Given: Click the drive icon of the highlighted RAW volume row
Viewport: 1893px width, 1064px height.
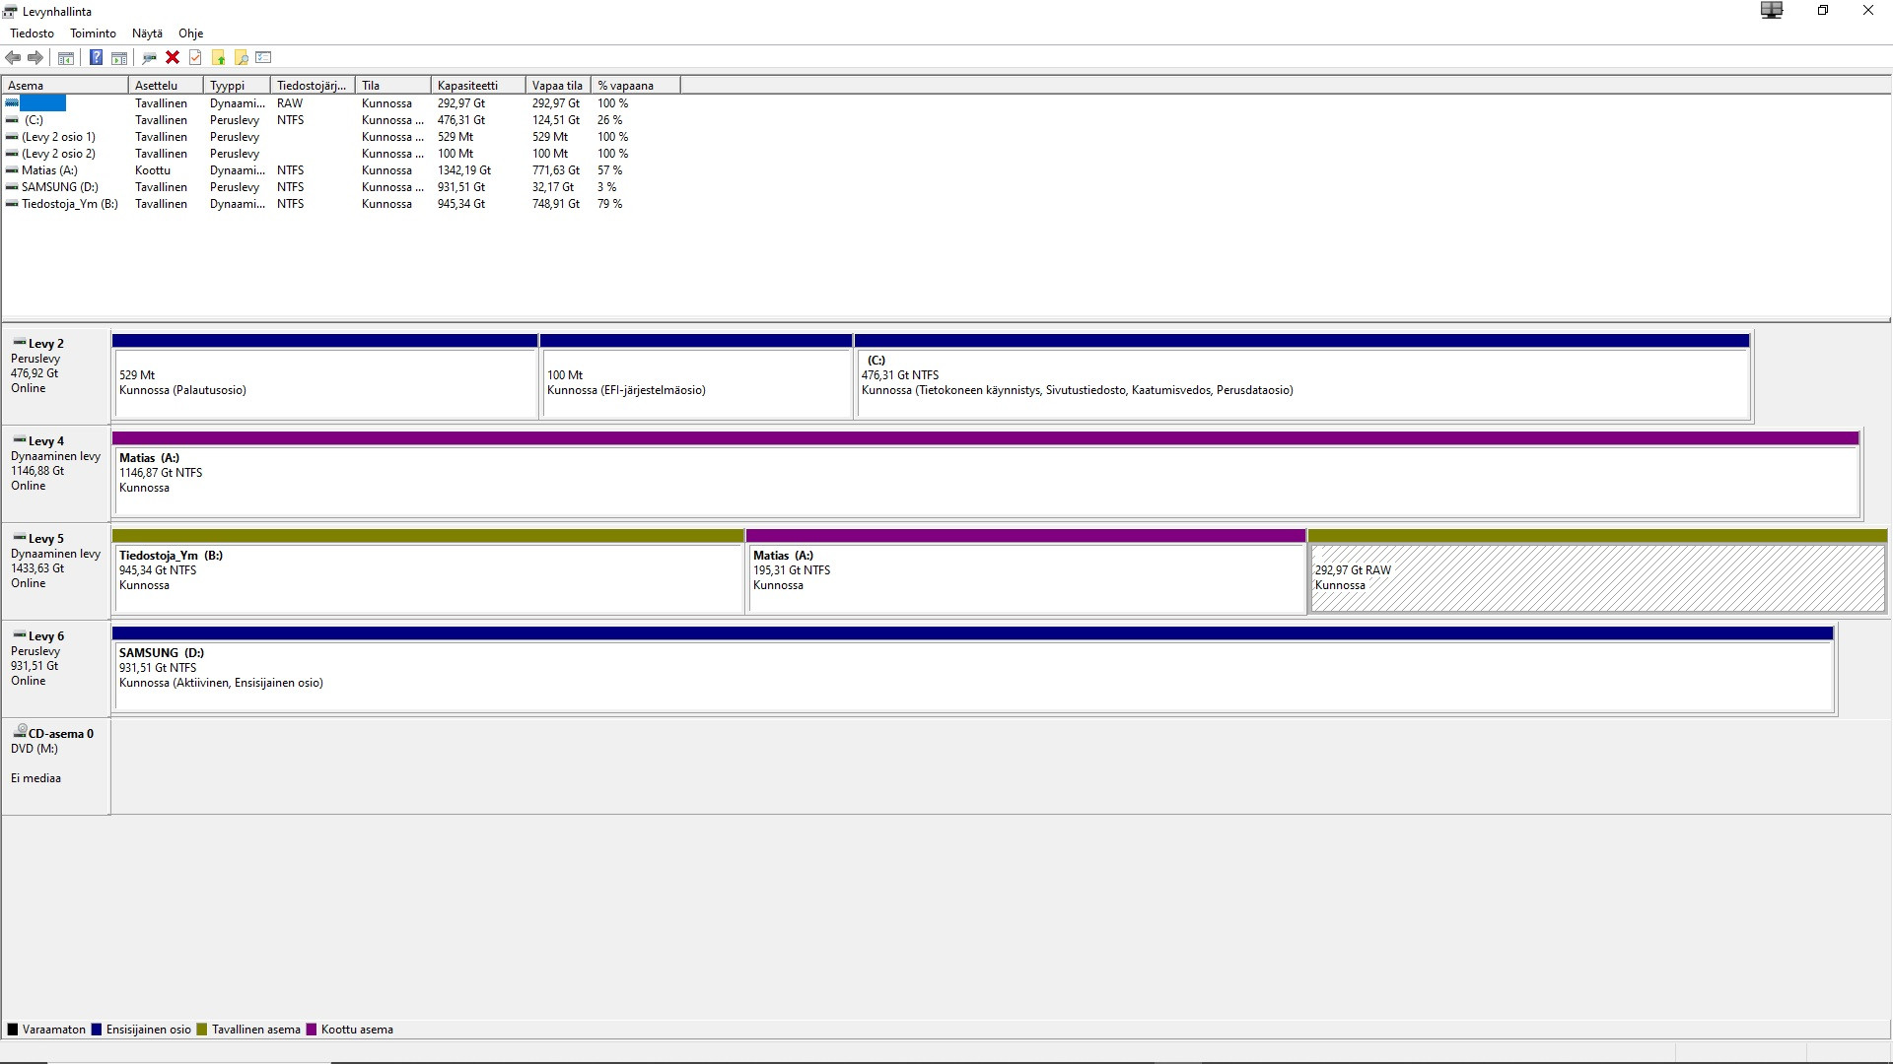Looking at the screenshot, I should tap(12, 102).
